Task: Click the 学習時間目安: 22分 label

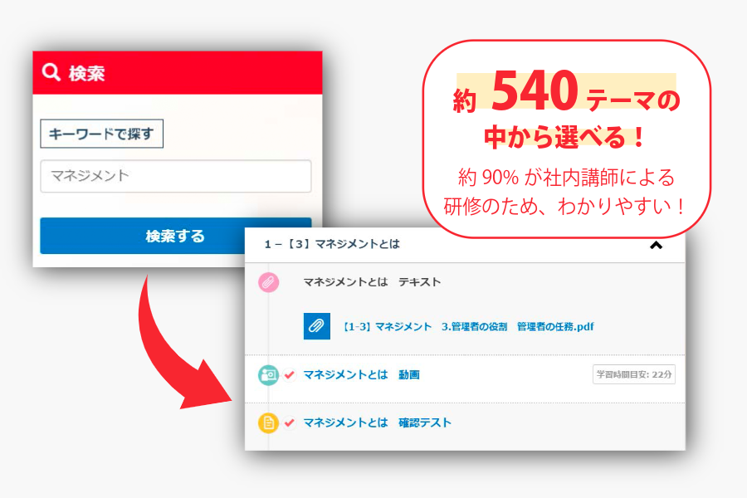Action: point(633,374)
